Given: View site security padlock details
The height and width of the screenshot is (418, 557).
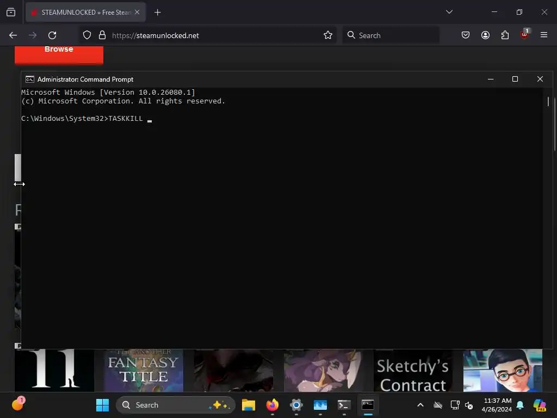Looking at the screenshot, I should [x=102, y=35].
